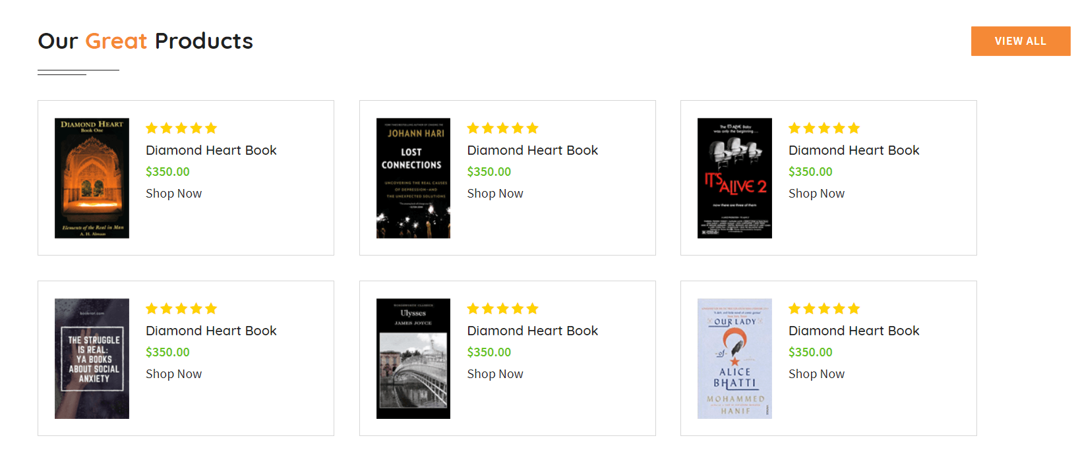Click Shop Now beside Diamond Heart Book One
Image resolution: width=1078 pixels, height=467 pixels.
point(173,194)
